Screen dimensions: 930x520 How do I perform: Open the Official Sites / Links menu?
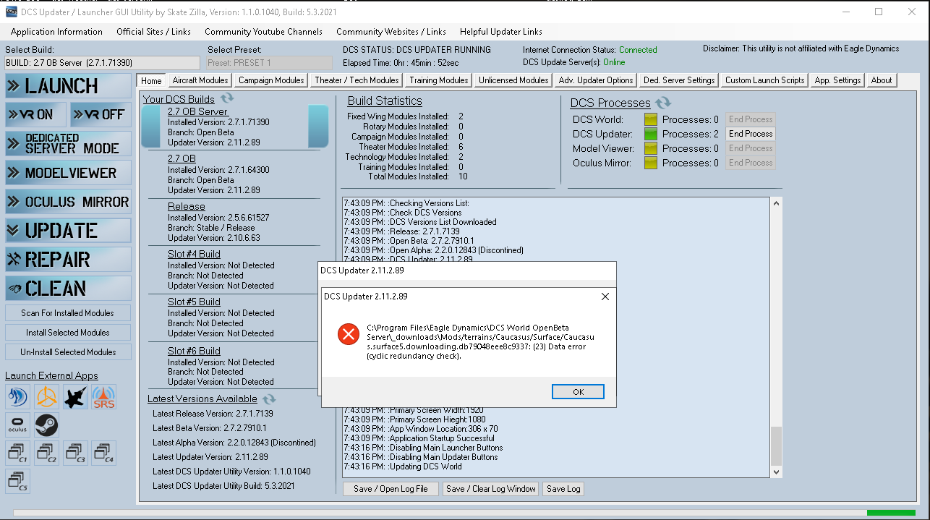click(x=154, y=32)
